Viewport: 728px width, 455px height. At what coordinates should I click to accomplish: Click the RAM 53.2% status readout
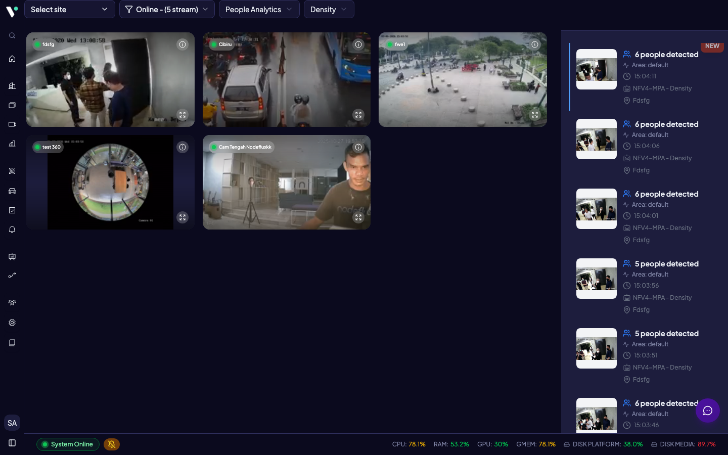(x=451, y=444)
